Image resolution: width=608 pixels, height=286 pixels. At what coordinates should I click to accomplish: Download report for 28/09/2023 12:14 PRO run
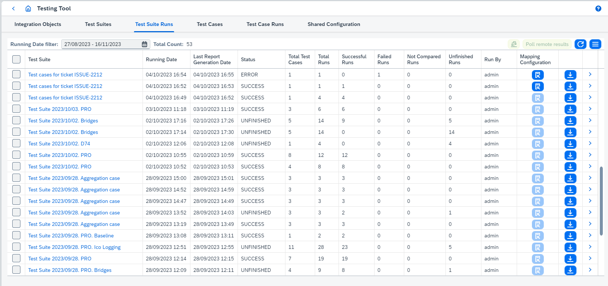(571, 259)
